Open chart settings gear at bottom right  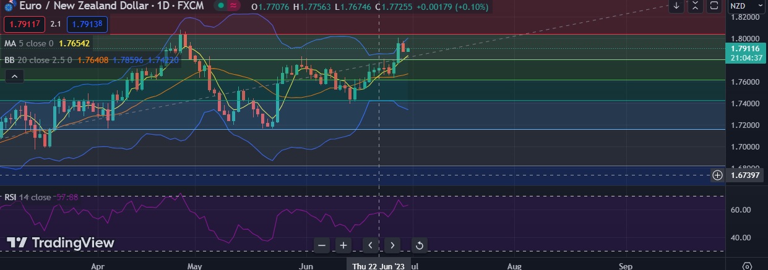tap(748, 266)
